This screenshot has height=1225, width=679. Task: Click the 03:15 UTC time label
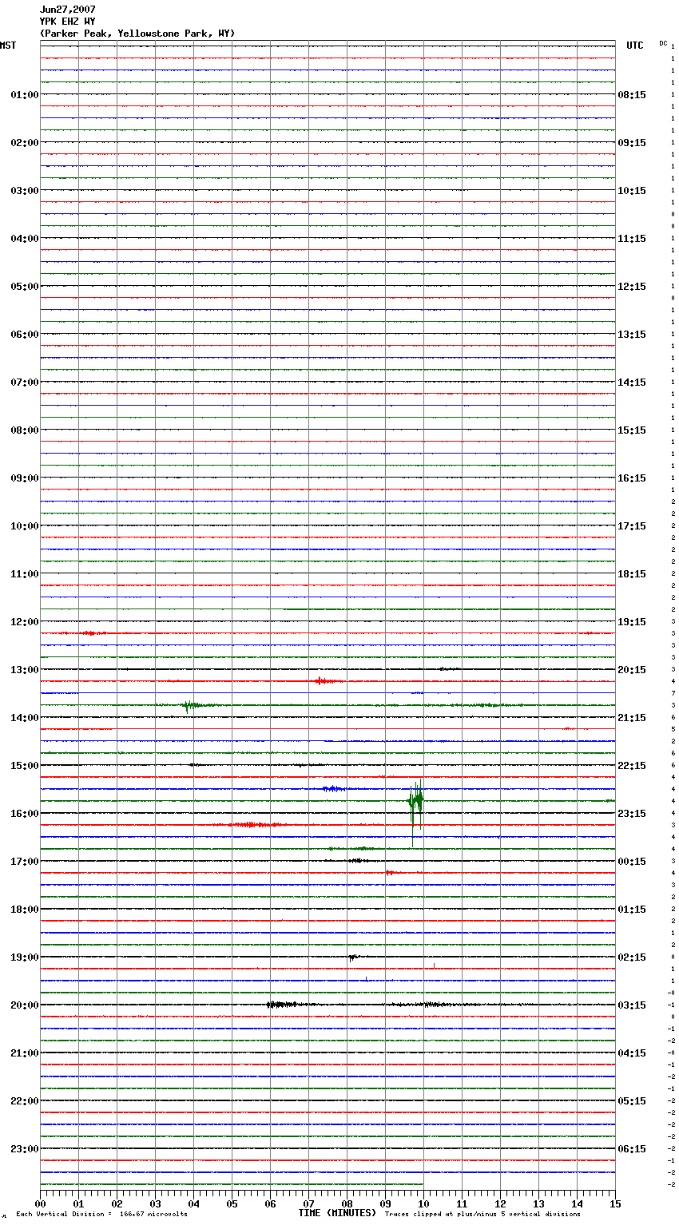[632, 1005]
